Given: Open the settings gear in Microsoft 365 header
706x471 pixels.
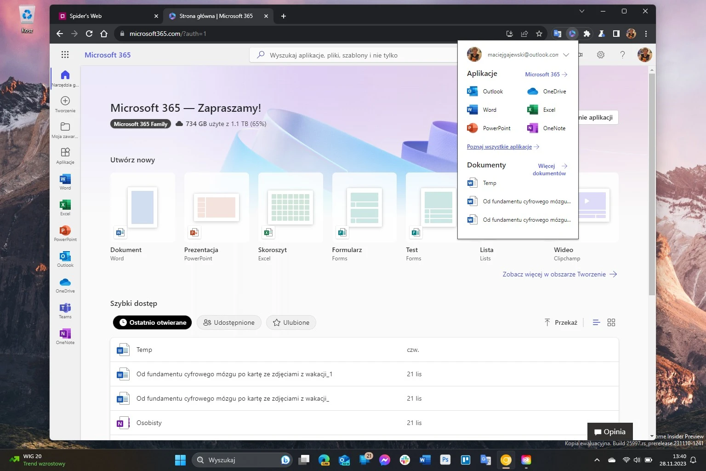Looking at the screenshot, I should 601,55.
